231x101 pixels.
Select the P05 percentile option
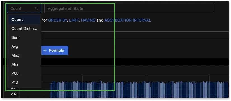[x=24, y=73]
